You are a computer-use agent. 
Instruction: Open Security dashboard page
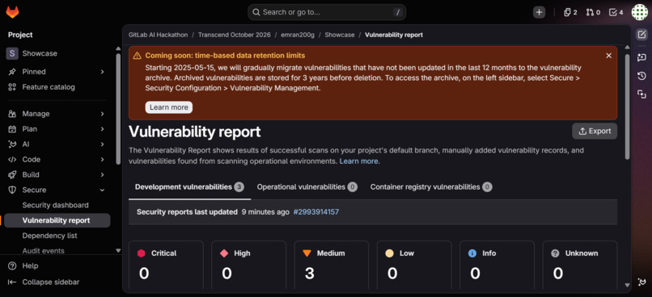pyautogui.click(x=55, y=205)
